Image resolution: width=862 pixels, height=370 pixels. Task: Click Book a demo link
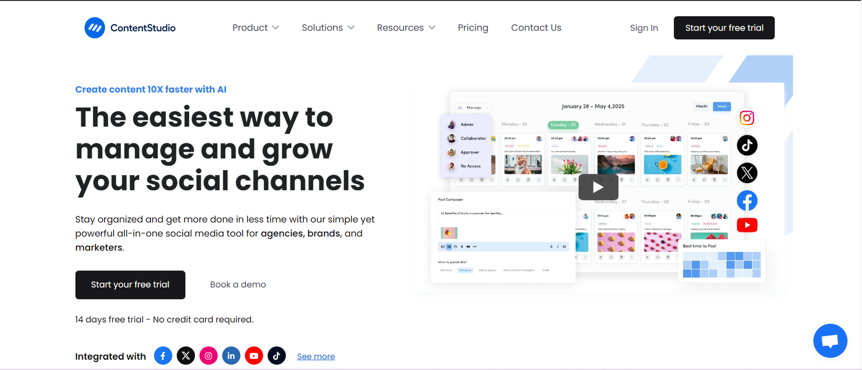[238, 285]
